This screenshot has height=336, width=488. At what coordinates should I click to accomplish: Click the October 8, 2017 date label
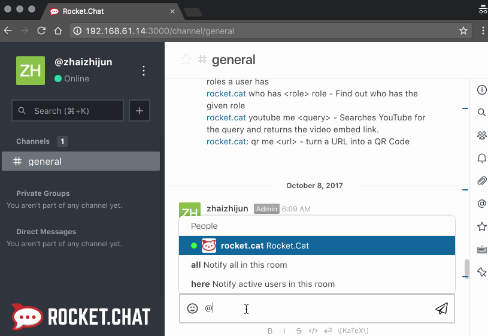click(x=314, y=186)
